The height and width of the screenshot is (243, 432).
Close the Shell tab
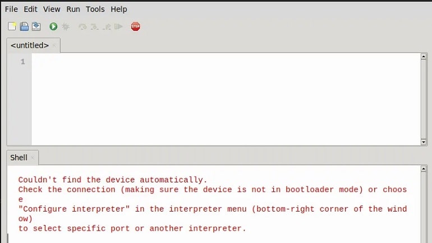point(33,158)
